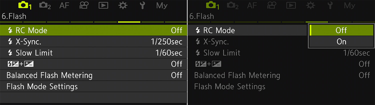Click the highlighted page indicator segment, left menu
Screen dimensions: 375x105
[x=129, y=22]
